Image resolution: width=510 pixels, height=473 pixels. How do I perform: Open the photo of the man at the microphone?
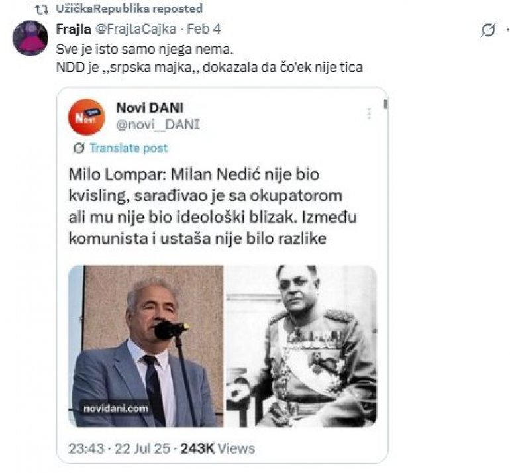pos(146,345)
